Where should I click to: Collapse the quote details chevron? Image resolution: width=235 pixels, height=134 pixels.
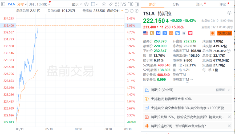point(187,82)
